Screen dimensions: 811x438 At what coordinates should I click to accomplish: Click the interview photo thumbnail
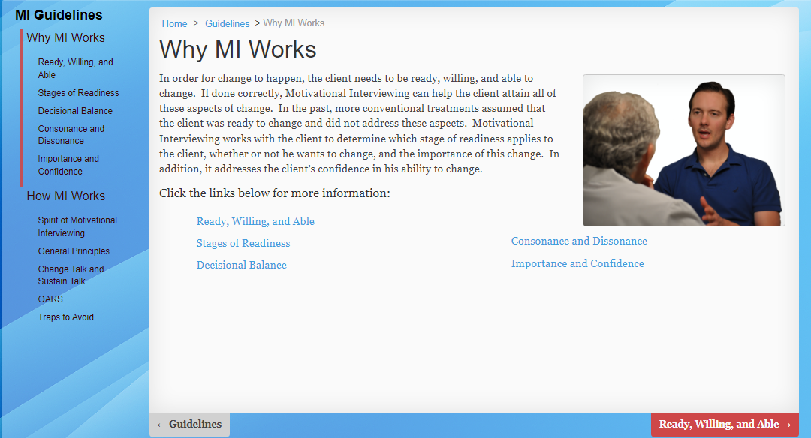click(x=684, y=150)
